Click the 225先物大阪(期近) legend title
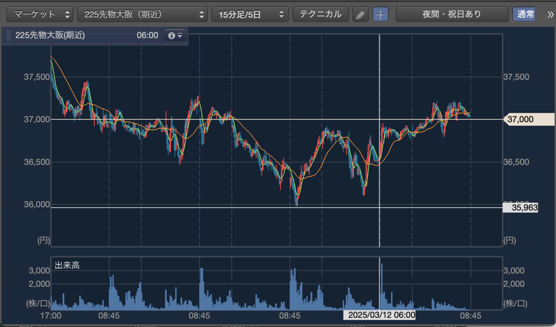Image resolution: width=556 pixels, height=327 pixels. tap(51, 35)
